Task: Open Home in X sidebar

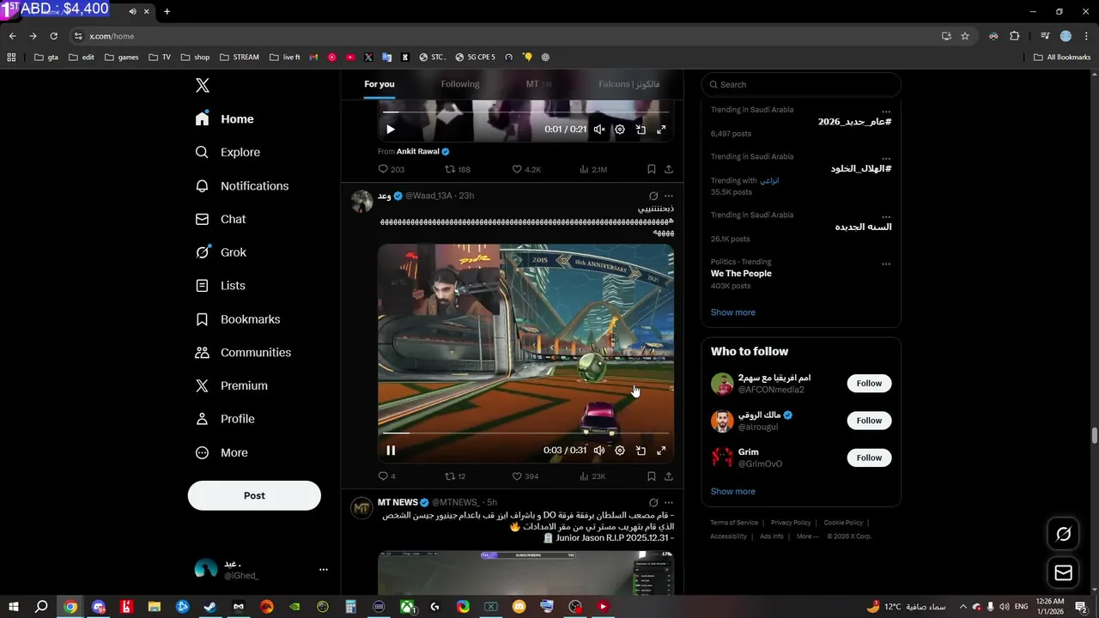Action: click(225, 119)
